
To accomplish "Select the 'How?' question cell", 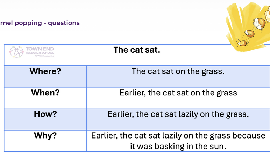I will (45, 119).
